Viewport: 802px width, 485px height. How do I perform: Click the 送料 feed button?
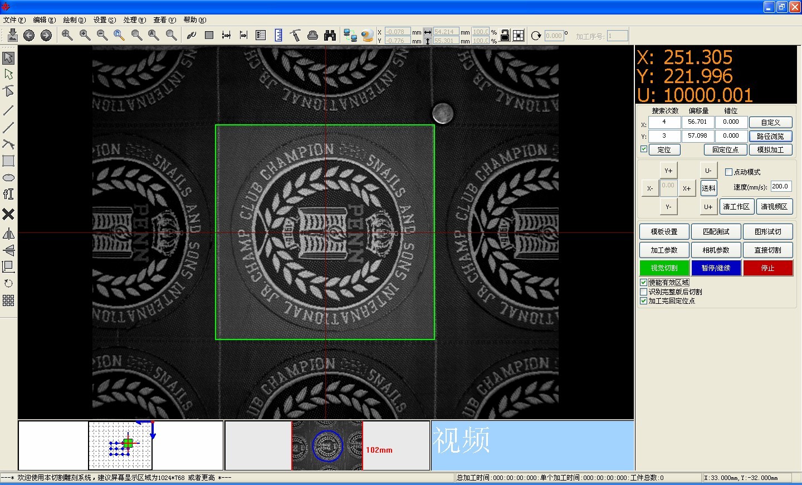[708, 188]
